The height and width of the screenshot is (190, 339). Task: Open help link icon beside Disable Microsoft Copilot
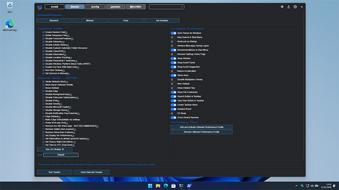70,107
